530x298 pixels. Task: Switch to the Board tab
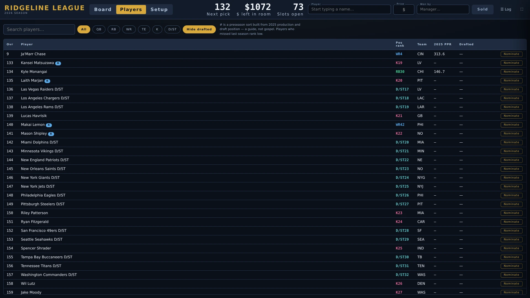(103, 9)
